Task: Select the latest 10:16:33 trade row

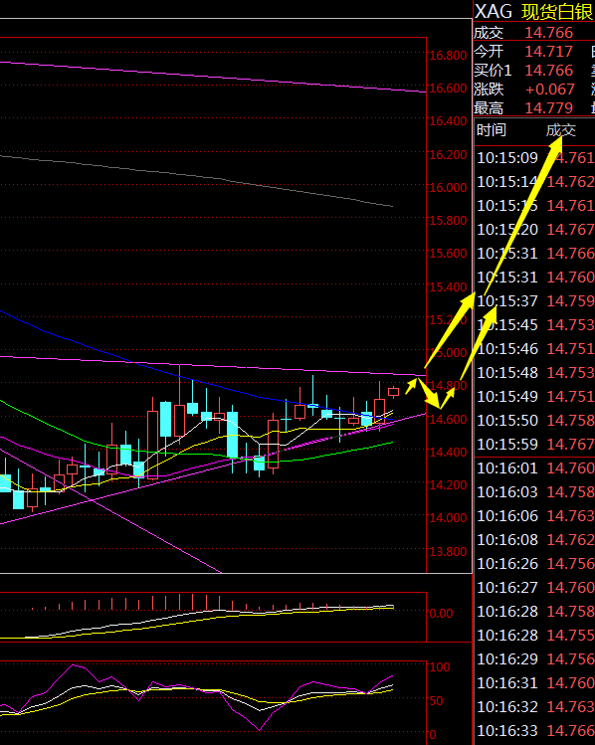Action: click(x=535, y=730)
